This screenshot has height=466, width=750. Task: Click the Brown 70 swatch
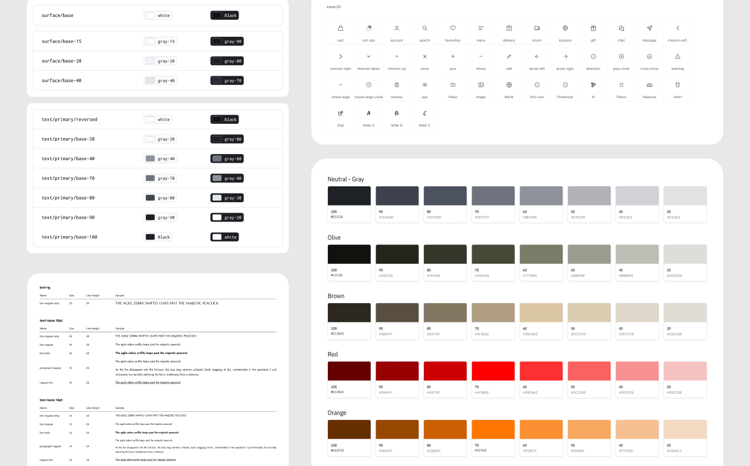pyautogui.click(x=493, y=312)
